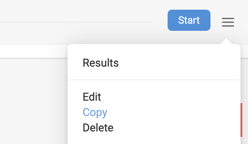
Task: Click the blue highlighted Copy text
Action: point(95,112)
